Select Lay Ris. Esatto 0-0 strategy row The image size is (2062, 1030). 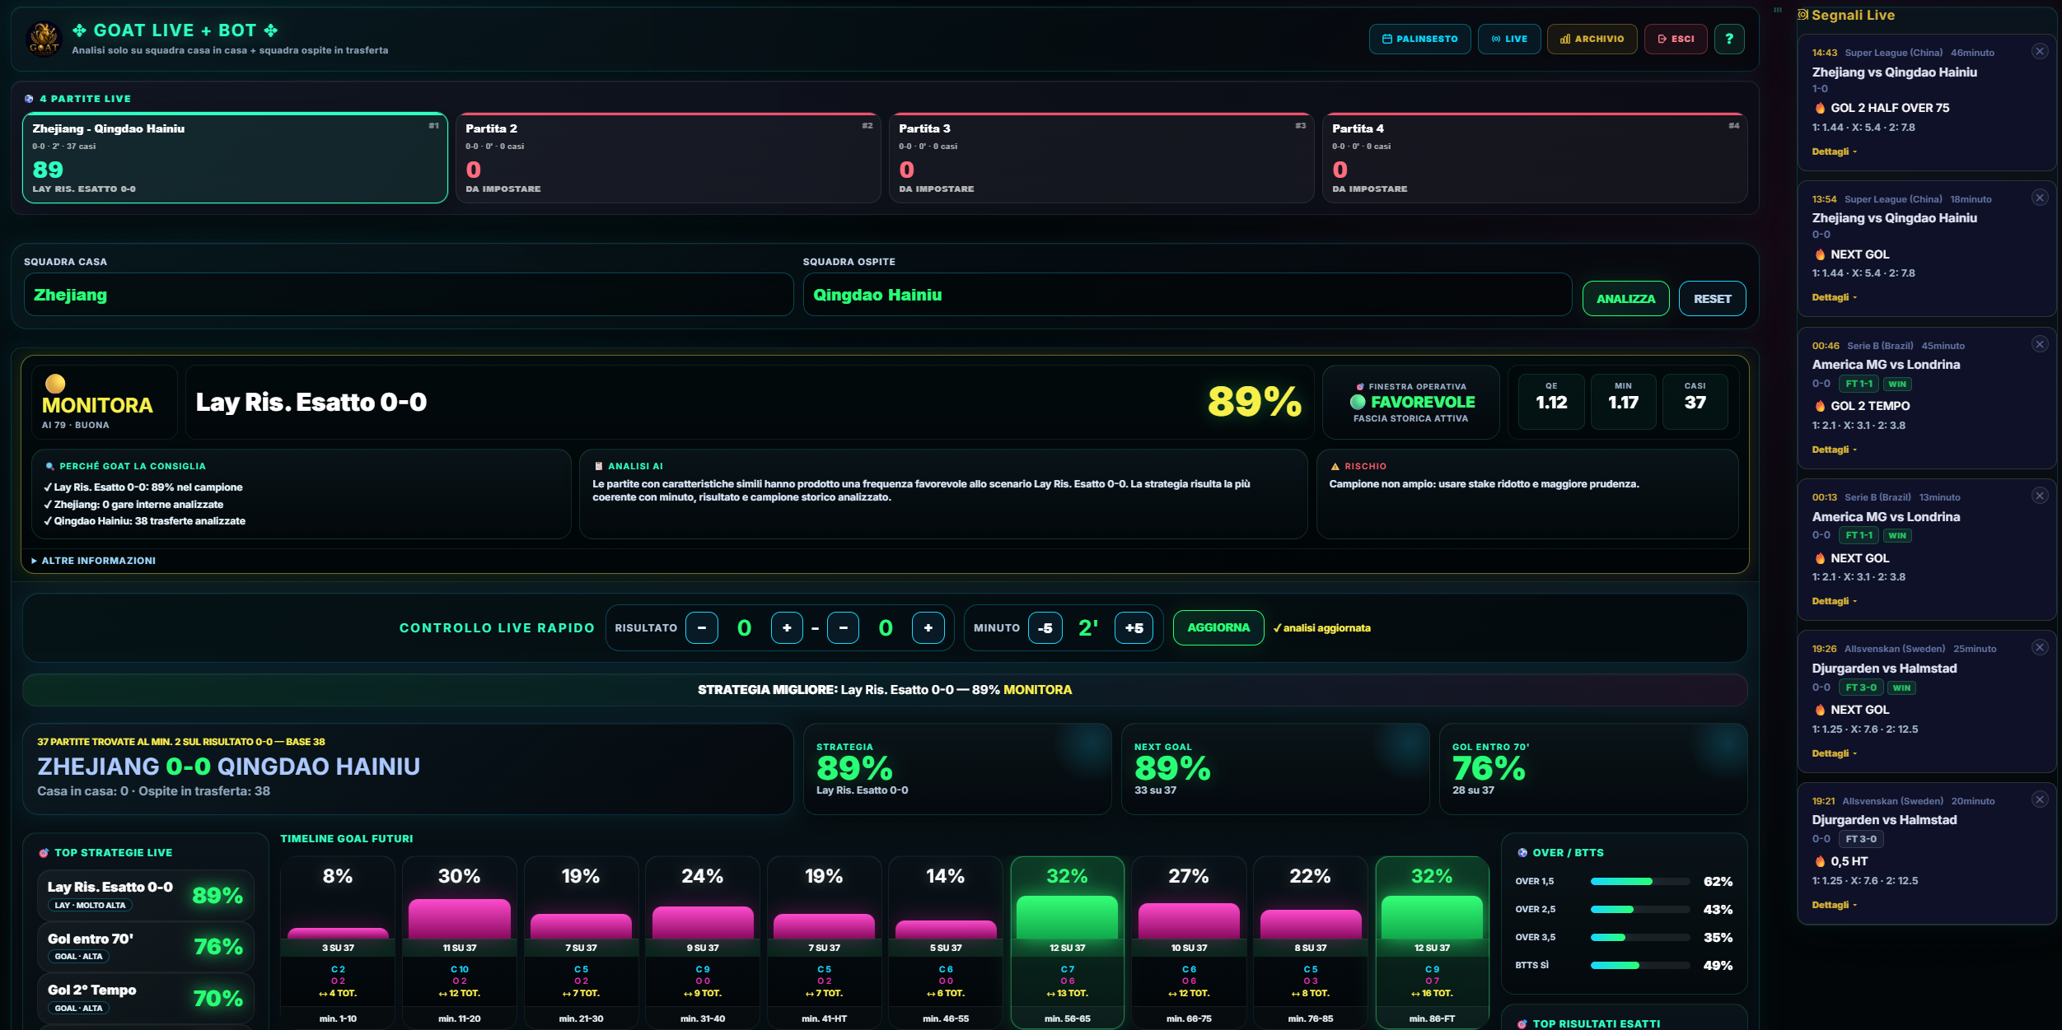[x=146, y=895]
